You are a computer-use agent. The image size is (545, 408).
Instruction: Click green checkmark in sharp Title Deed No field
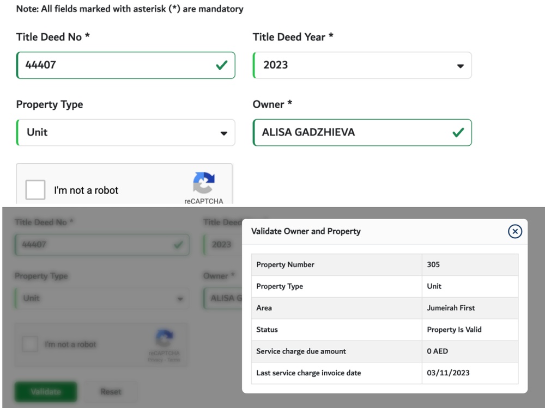[x=221, y=65]
